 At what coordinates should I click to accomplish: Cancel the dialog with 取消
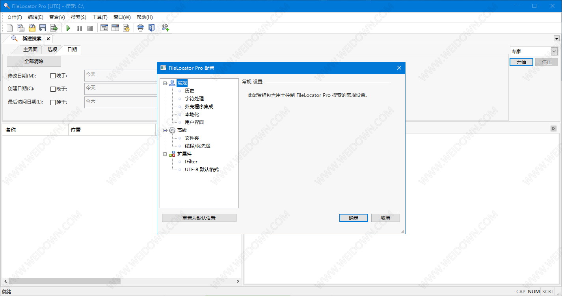(x=385, y=218)
